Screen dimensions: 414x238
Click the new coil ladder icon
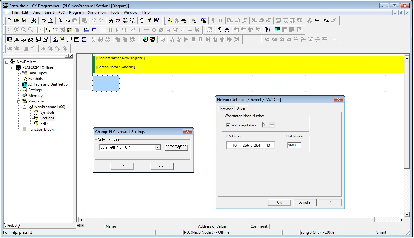click(x=154, y=30)
